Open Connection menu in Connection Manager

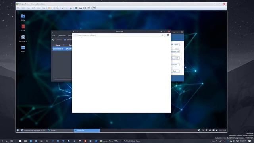[62, 35]
